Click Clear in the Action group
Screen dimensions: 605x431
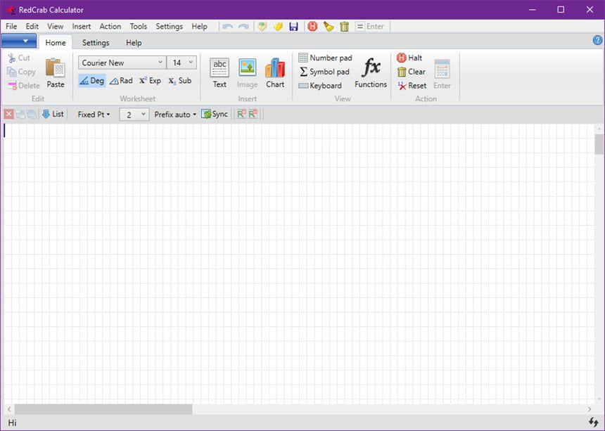click(x=411, y=72)
